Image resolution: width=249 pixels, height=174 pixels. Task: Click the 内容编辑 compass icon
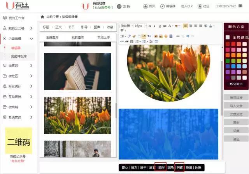[5, 38]
